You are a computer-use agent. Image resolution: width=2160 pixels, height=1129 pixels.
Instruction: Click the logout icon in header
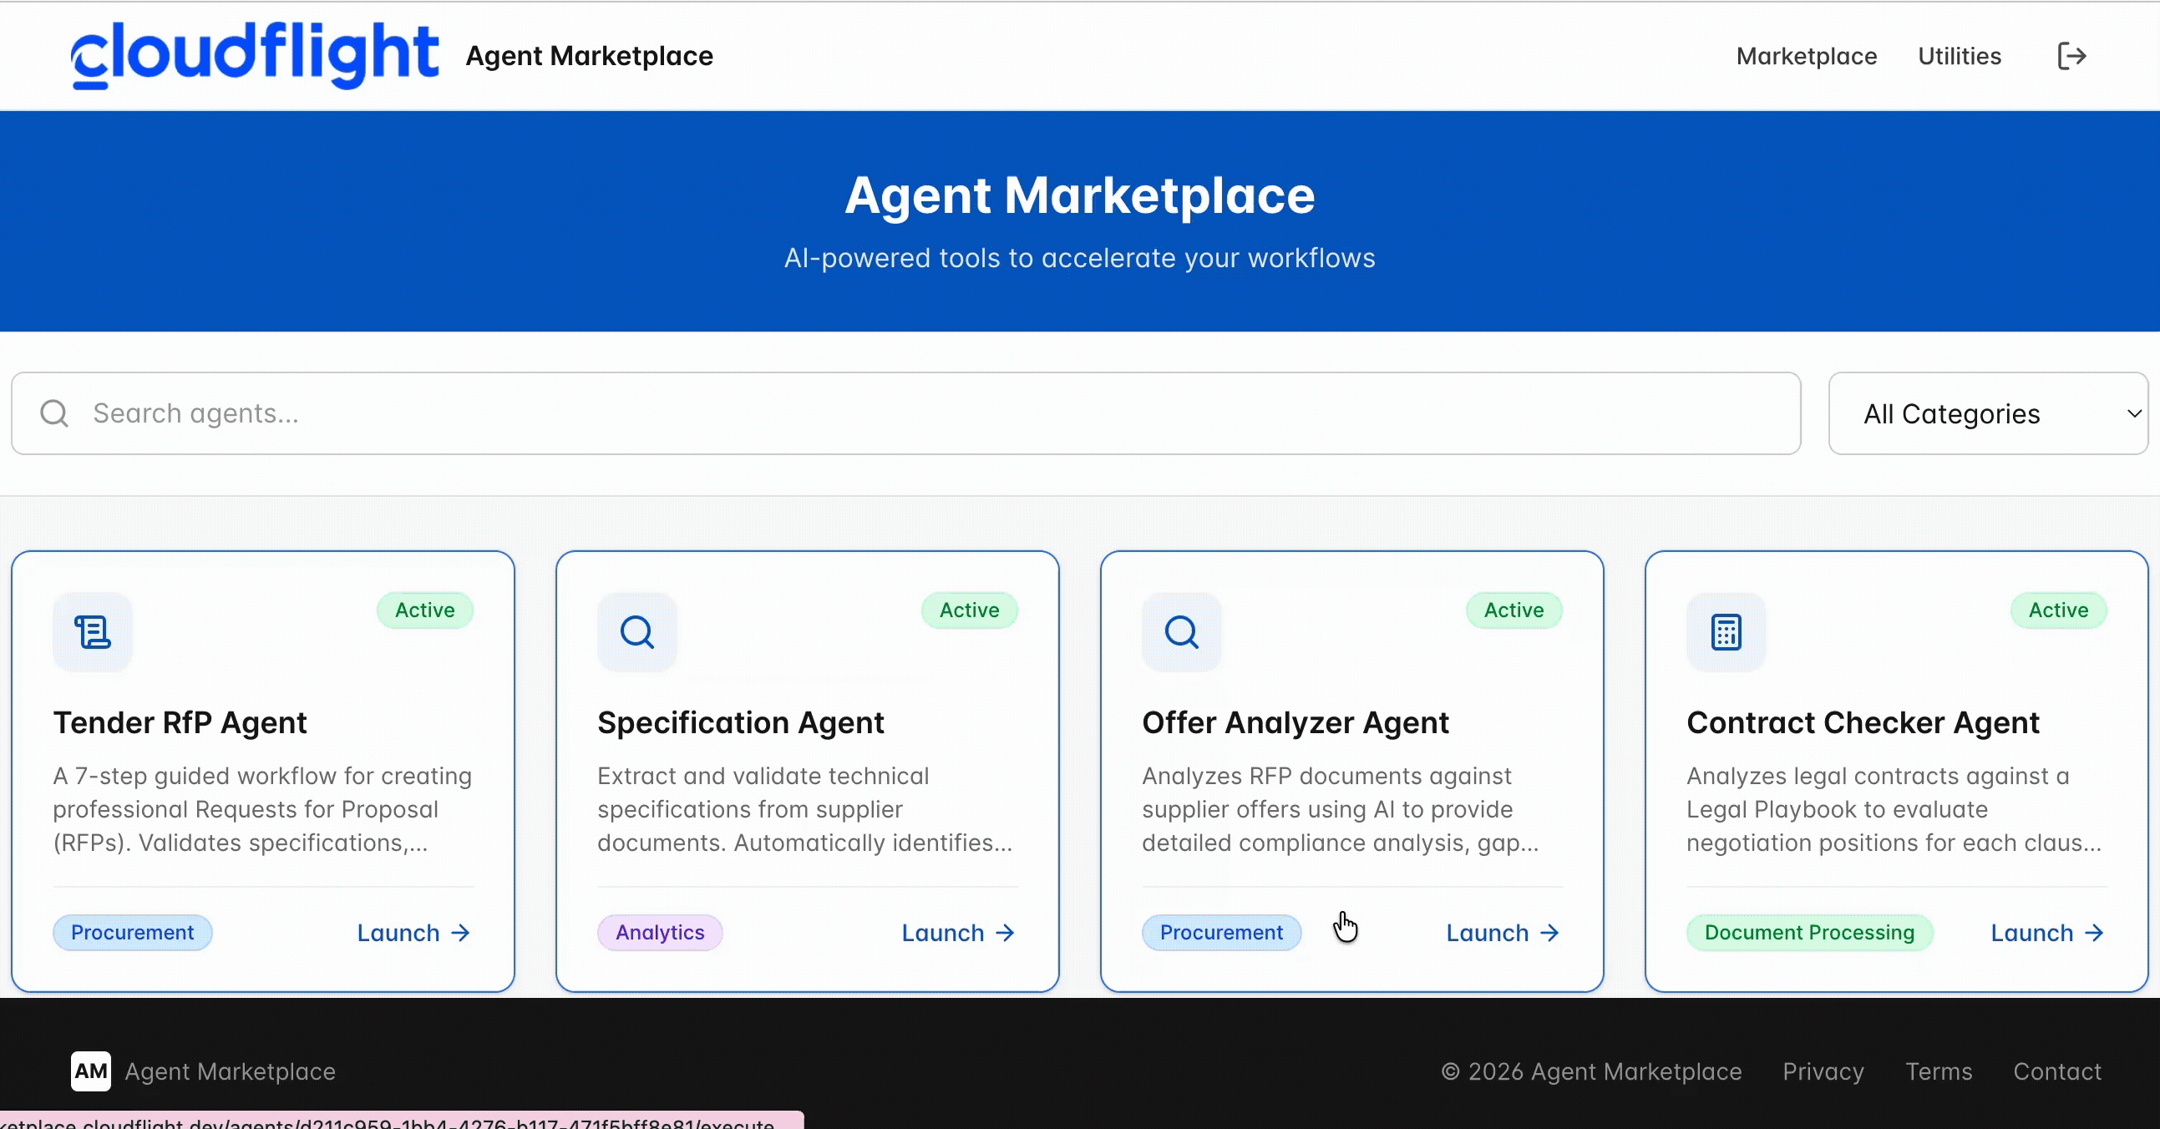pos(2071,56)
